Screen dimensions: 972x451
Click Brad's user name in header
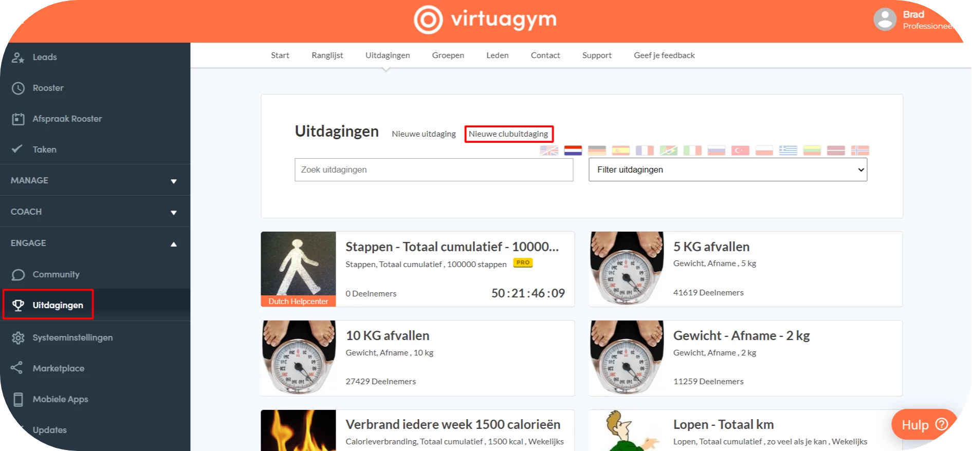913,14
